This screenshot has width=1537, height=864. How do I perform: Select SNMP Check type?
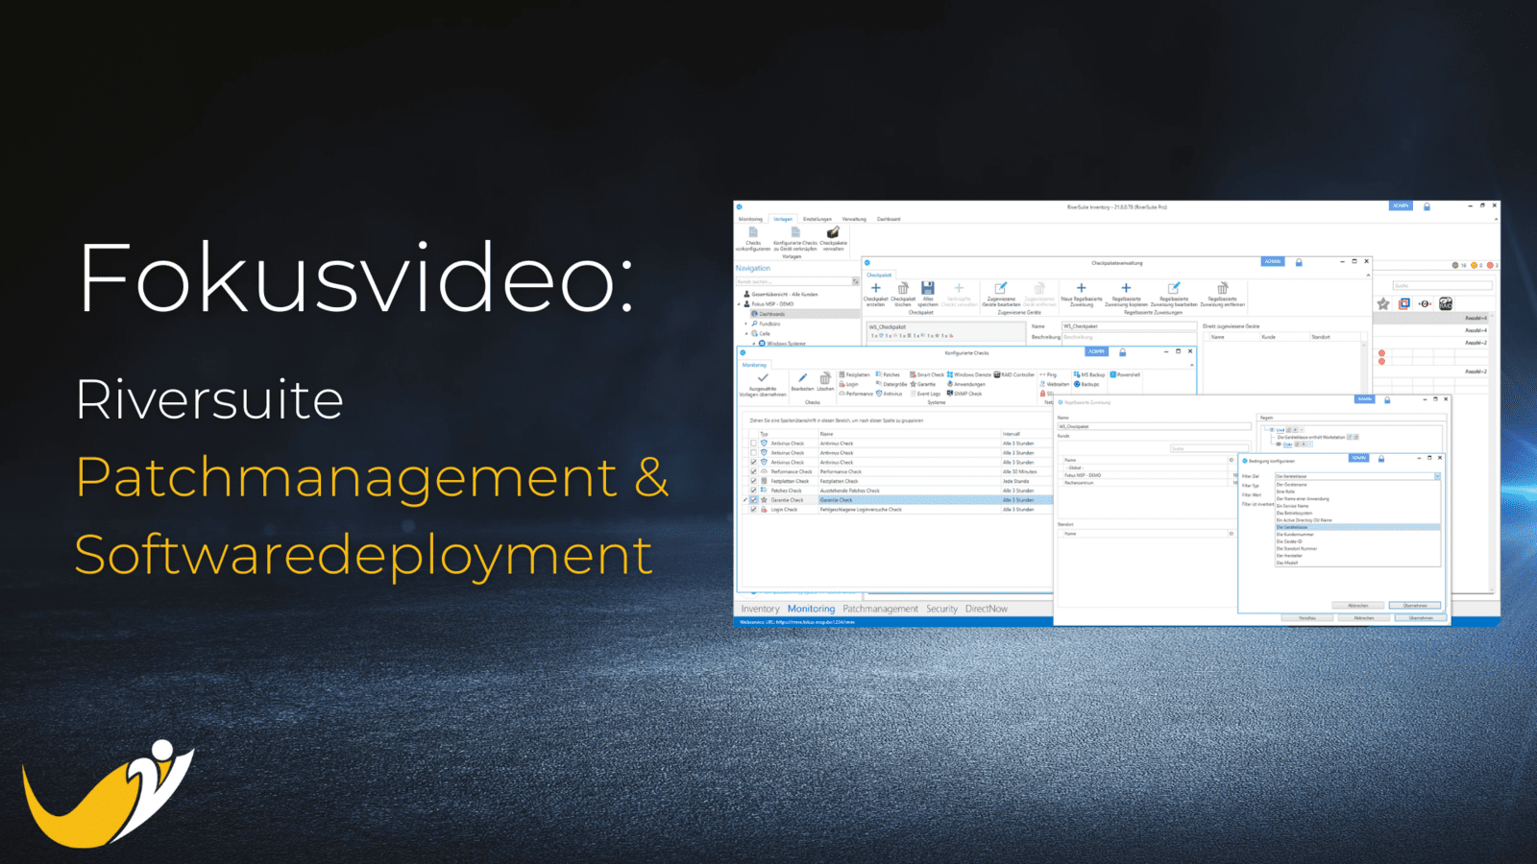click(x=964, y=394)
